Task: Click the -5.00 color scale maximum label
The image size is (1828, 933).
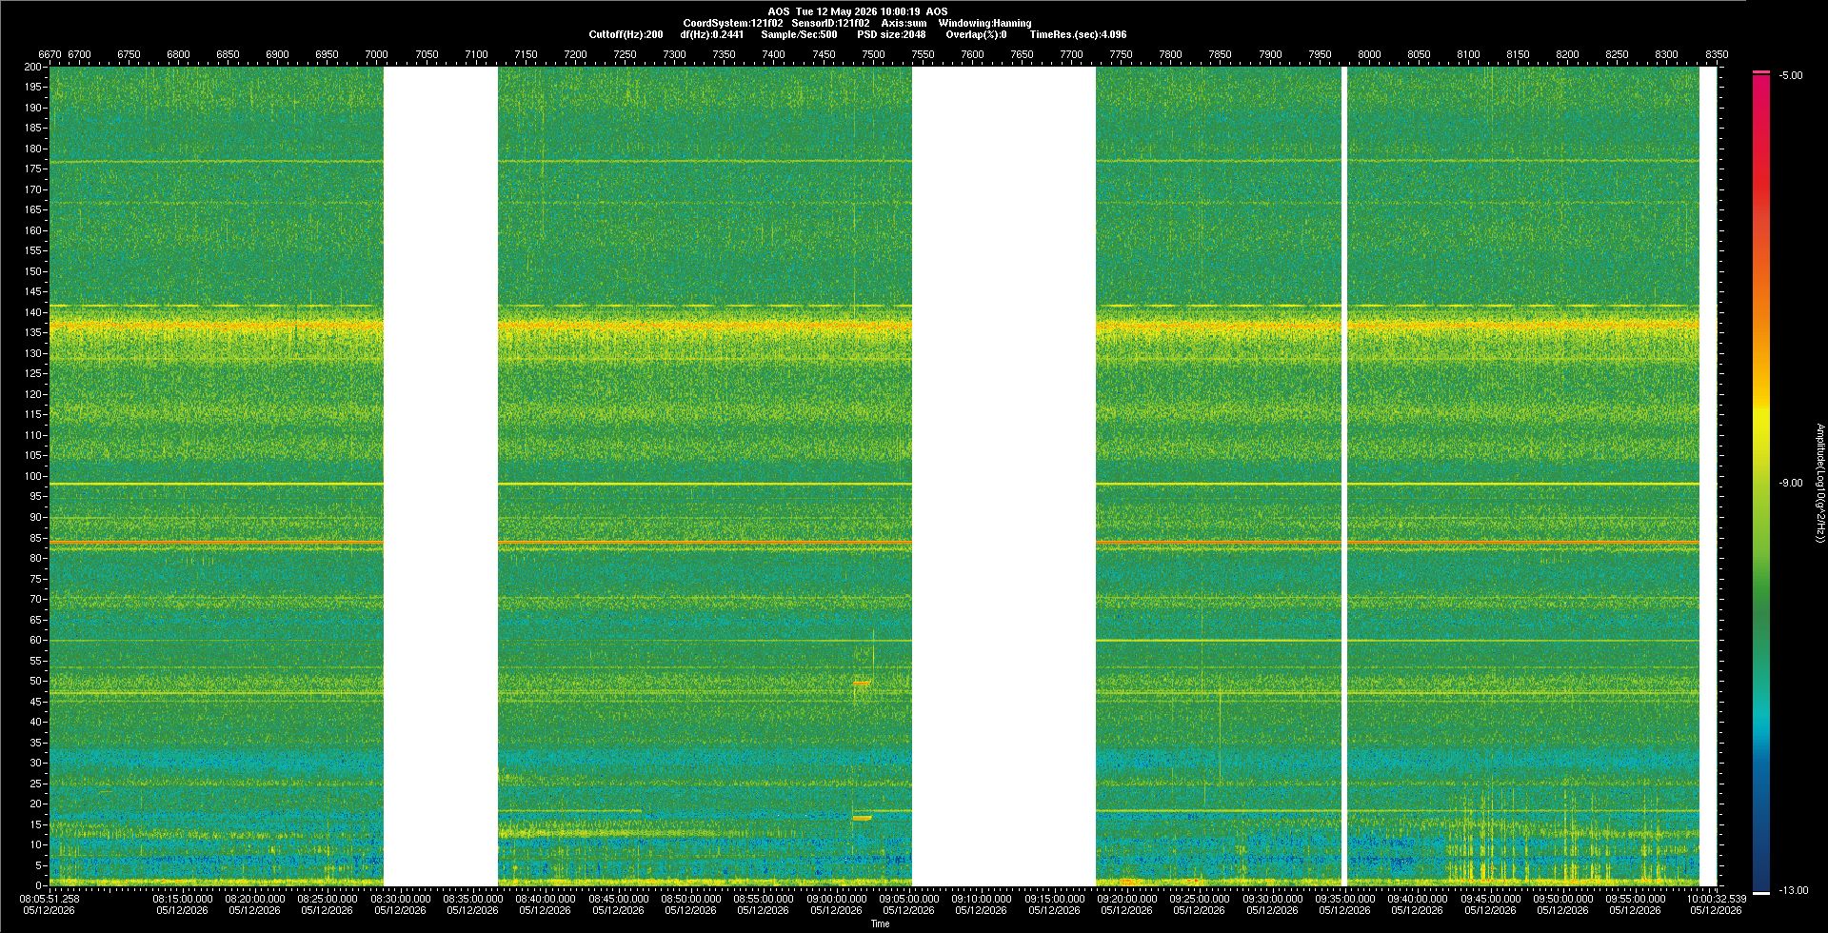Action: point(1791,75)
